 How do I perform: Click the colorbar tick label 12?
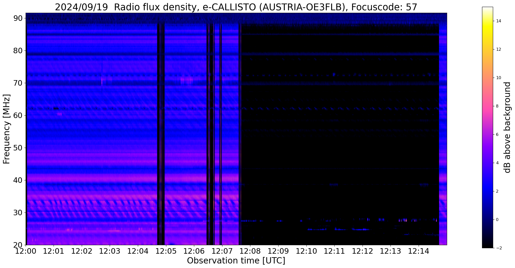(x=498, y=49)
